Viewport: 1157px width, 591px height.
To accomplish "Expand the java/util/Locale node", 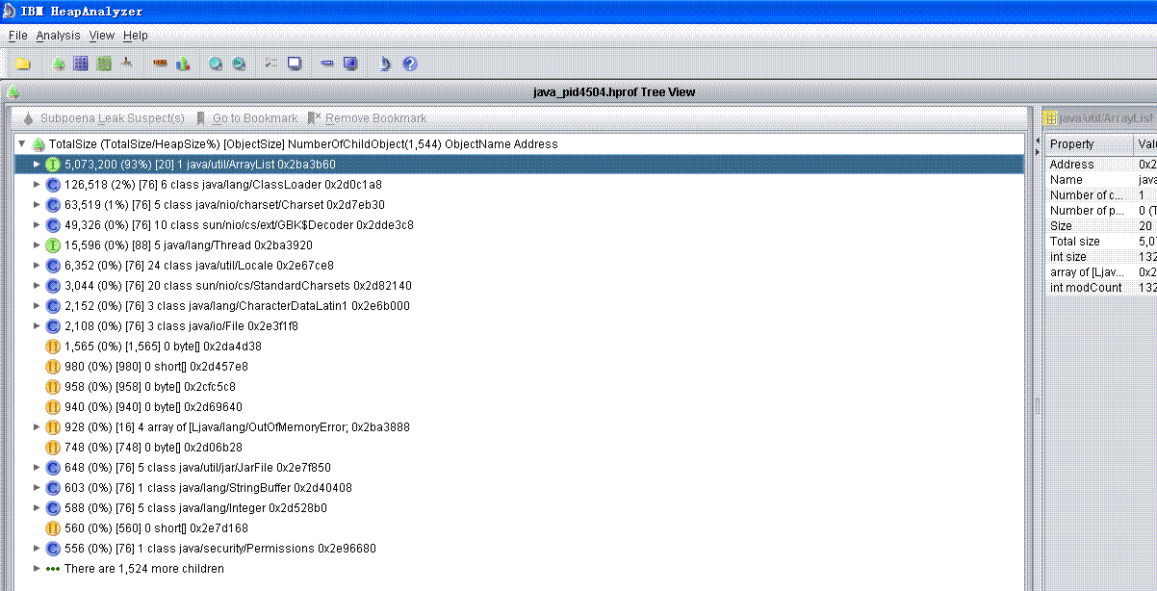I will tap(37, 266).
